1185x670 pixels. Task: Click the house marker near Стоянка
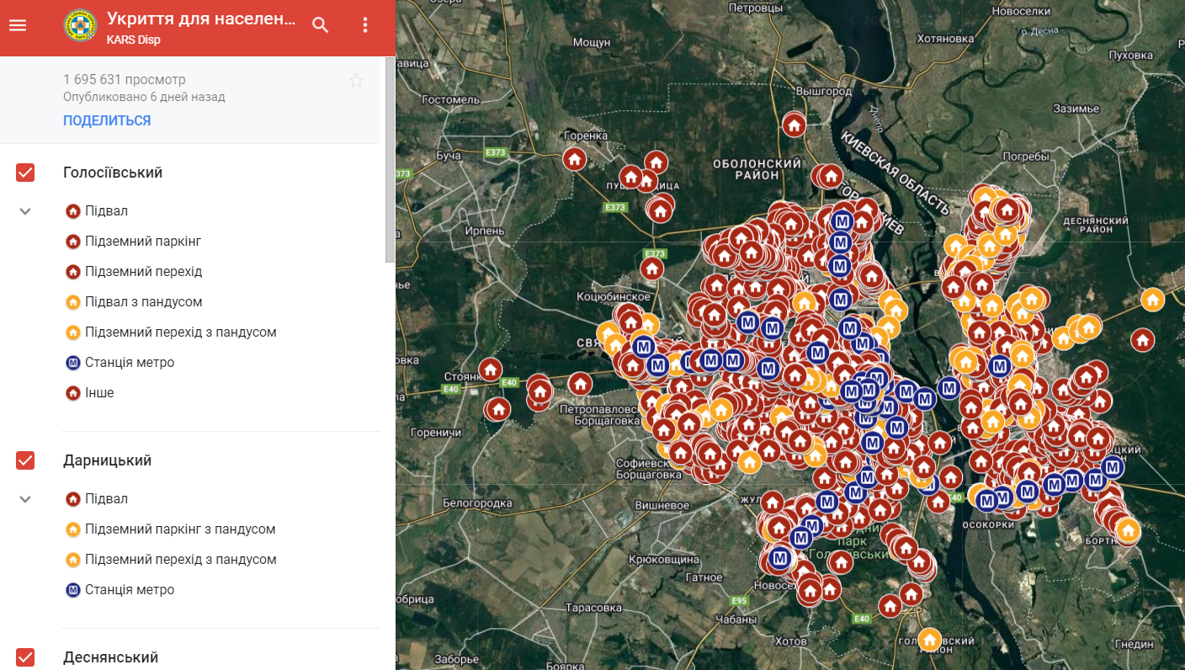(x=490, y=370)
